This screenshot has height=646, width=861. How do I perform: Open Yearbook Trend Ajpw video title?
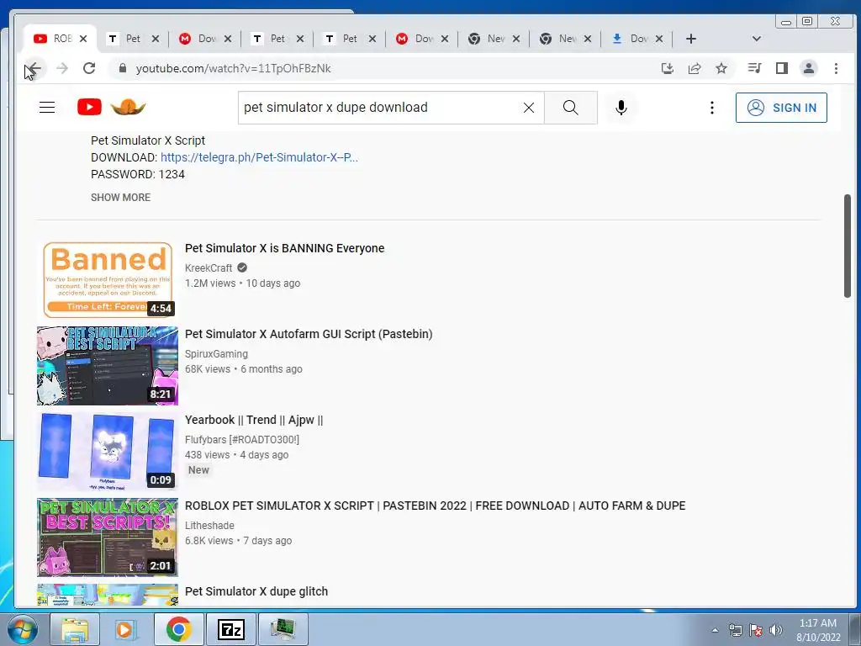point(254,420)
